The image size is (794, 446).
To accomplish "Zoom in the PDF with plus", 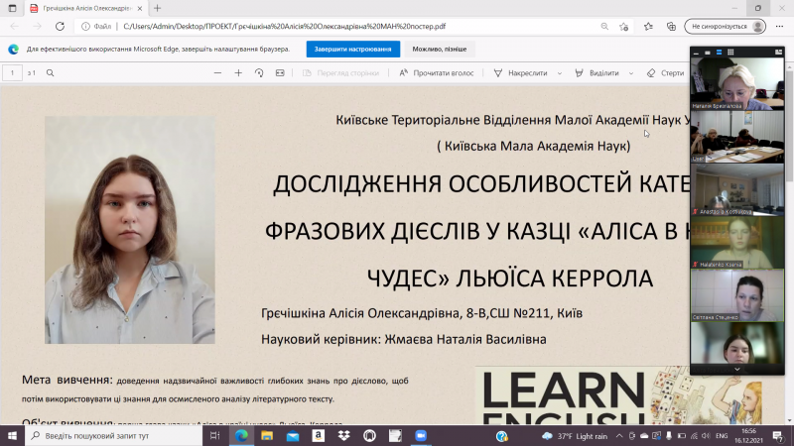I will click(238, 72).
